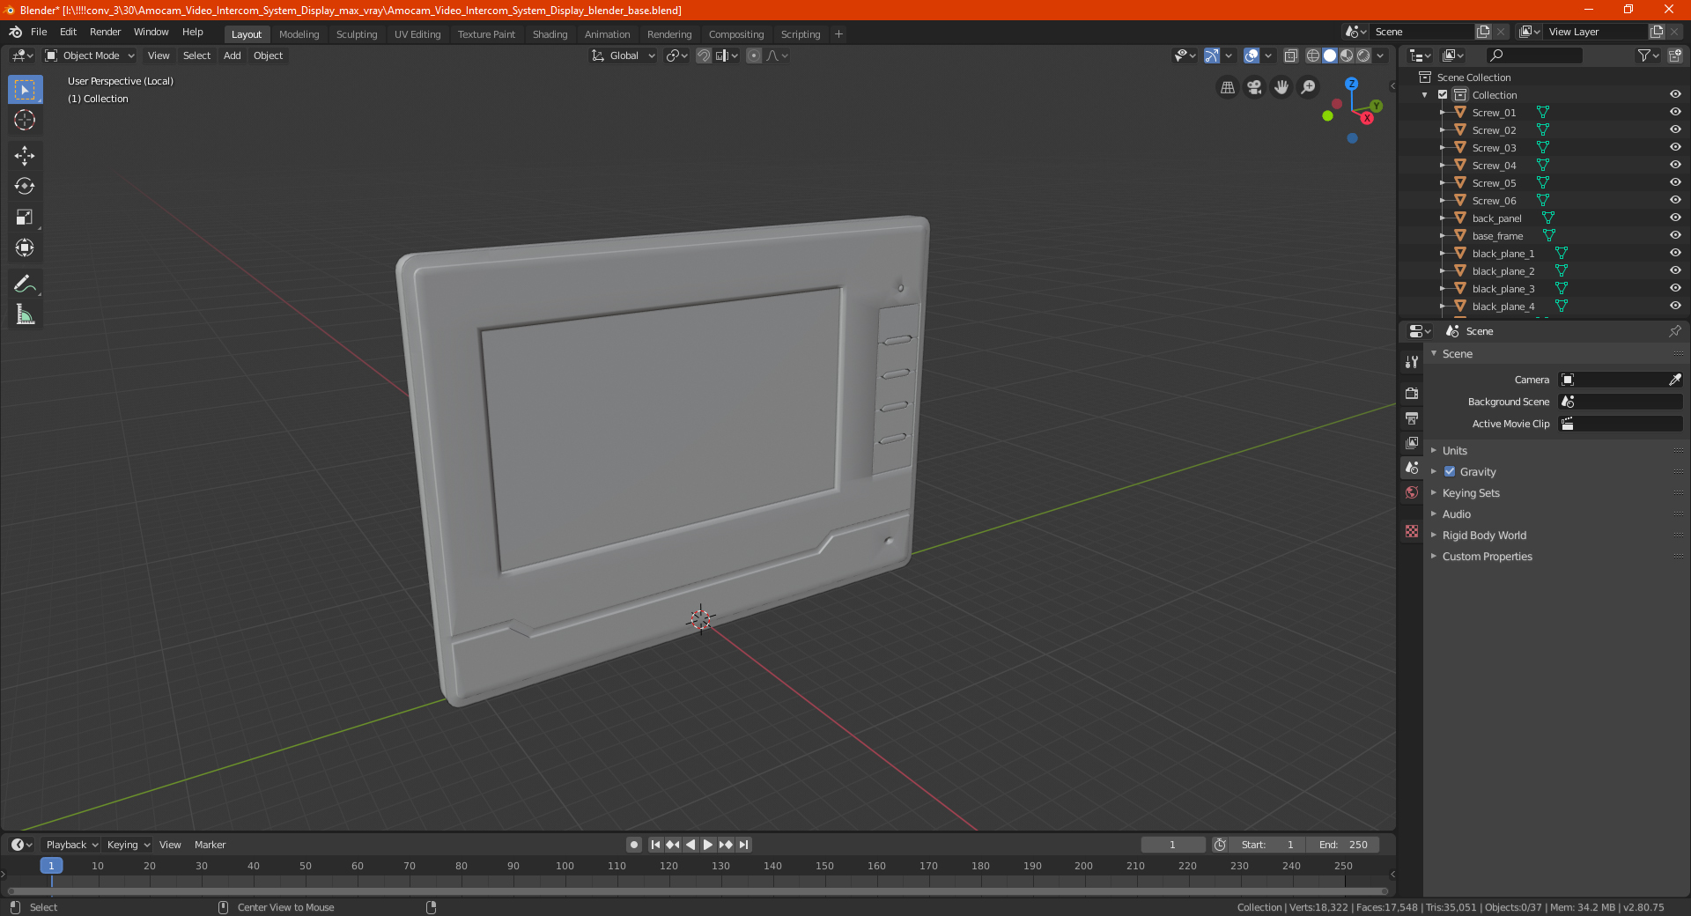This screenshot has width=1691, height=916.
Task: Open the Render properties tab
Action: [1412, 393]
